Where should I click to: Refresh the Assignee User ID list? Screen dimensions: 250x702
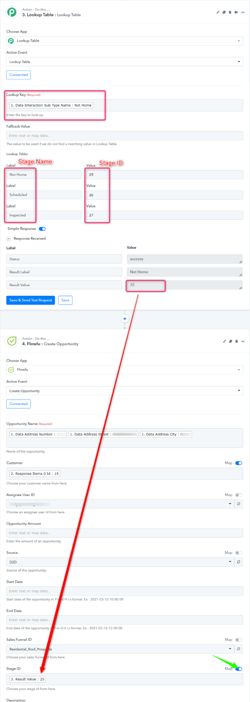(239, 504)
